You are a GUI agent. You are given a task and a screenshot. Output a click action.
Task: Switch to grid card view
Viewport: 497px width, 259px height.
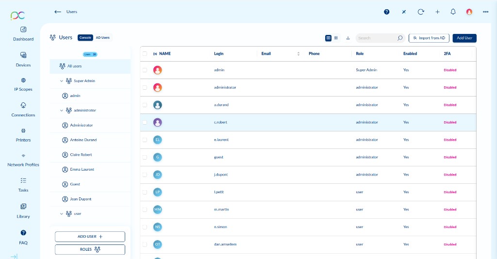click(336, 38)
